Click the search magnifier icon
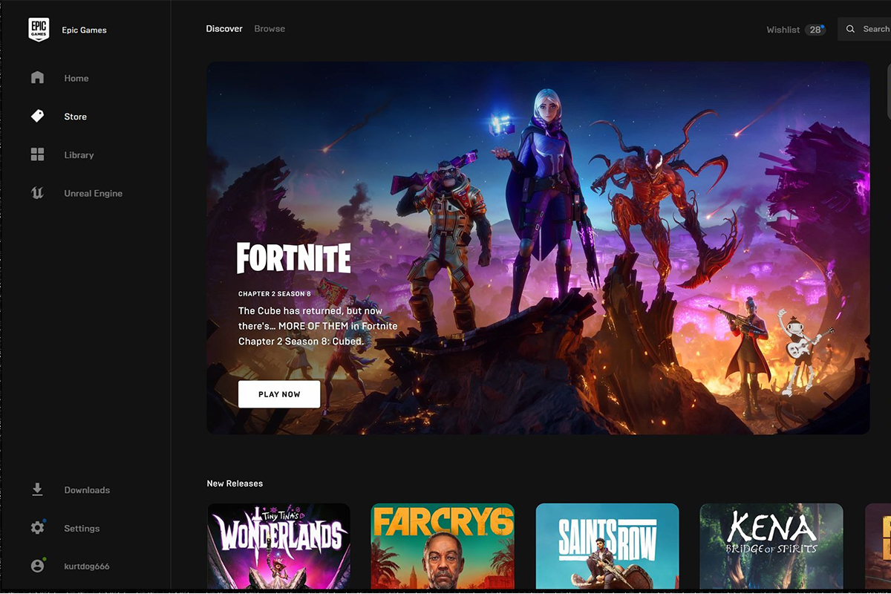 click(851, 29)
